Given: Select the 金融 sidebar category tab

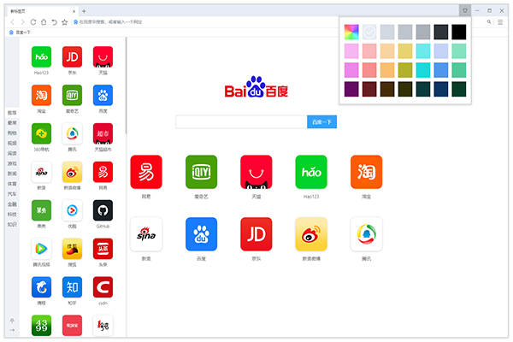Looking at the screenshot, I should 12,204.
